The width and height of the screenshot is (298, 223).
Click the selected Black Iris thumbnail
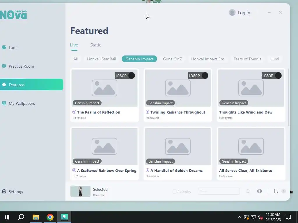coord(80,191)
